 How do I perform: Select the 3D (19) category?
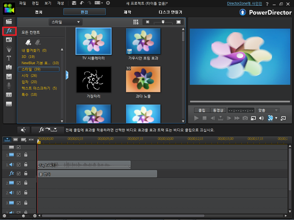click(x=28, y=57)
